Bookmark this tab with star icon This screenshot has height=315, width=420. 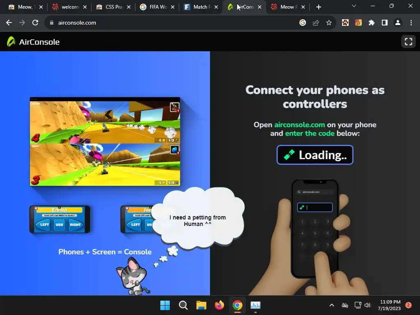coord(329,23)
